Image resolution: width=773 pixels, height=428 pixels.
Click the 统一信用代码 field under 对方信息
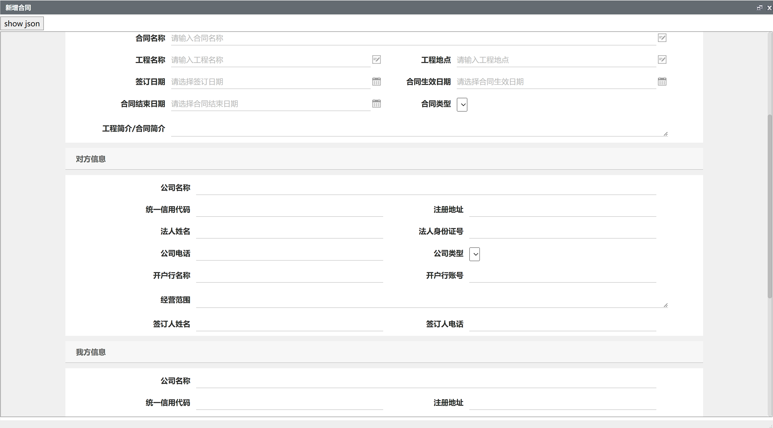pos(289,210)
